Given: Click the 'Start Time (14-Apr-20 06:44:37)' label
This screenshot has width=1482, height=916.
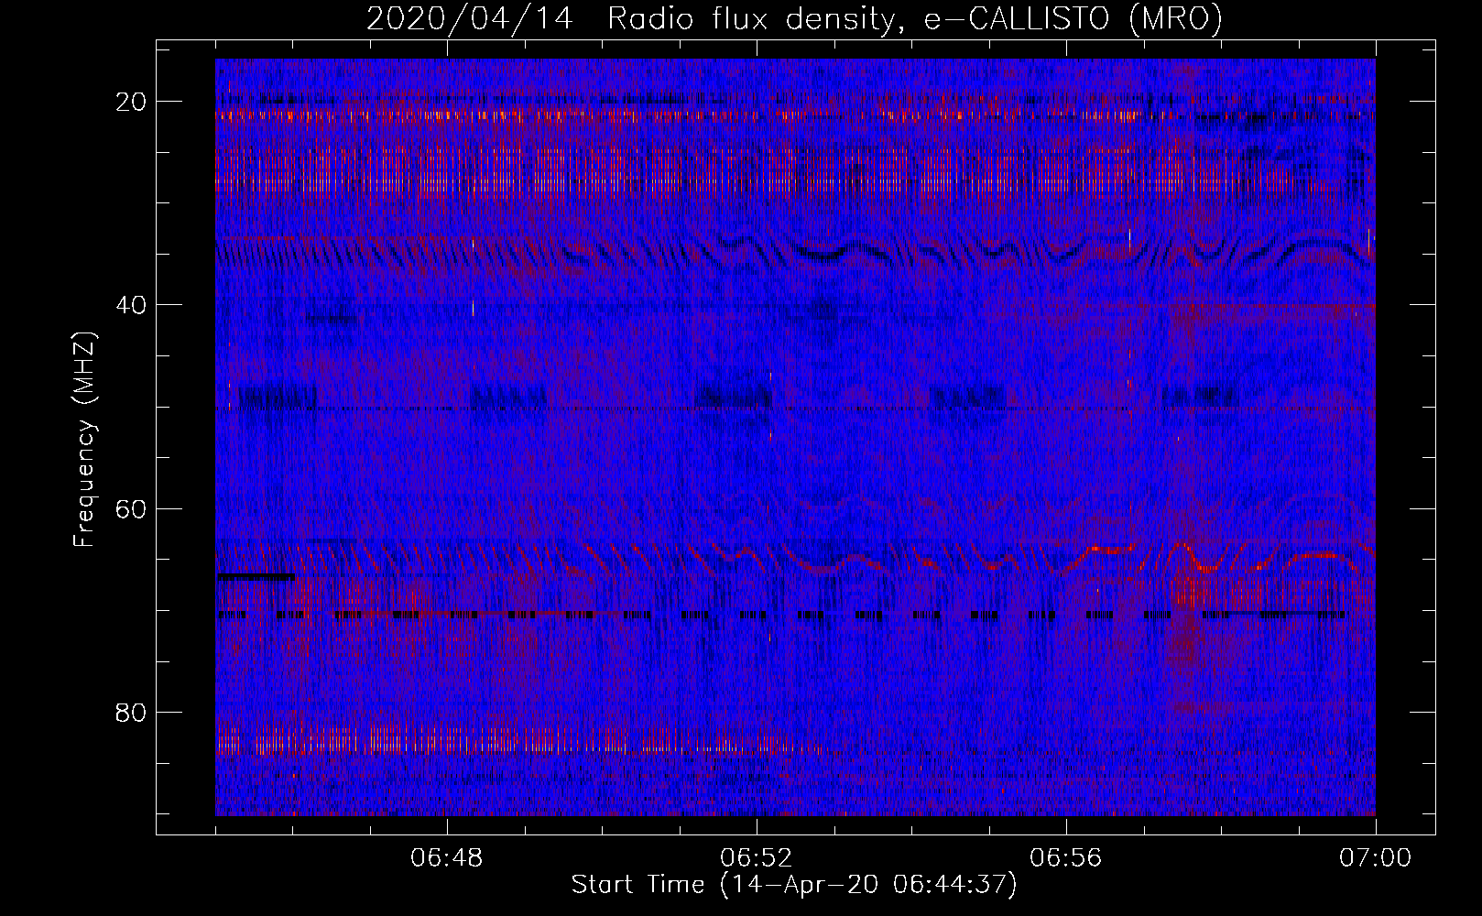Looking at the screenshot, I should coord(794,885).
